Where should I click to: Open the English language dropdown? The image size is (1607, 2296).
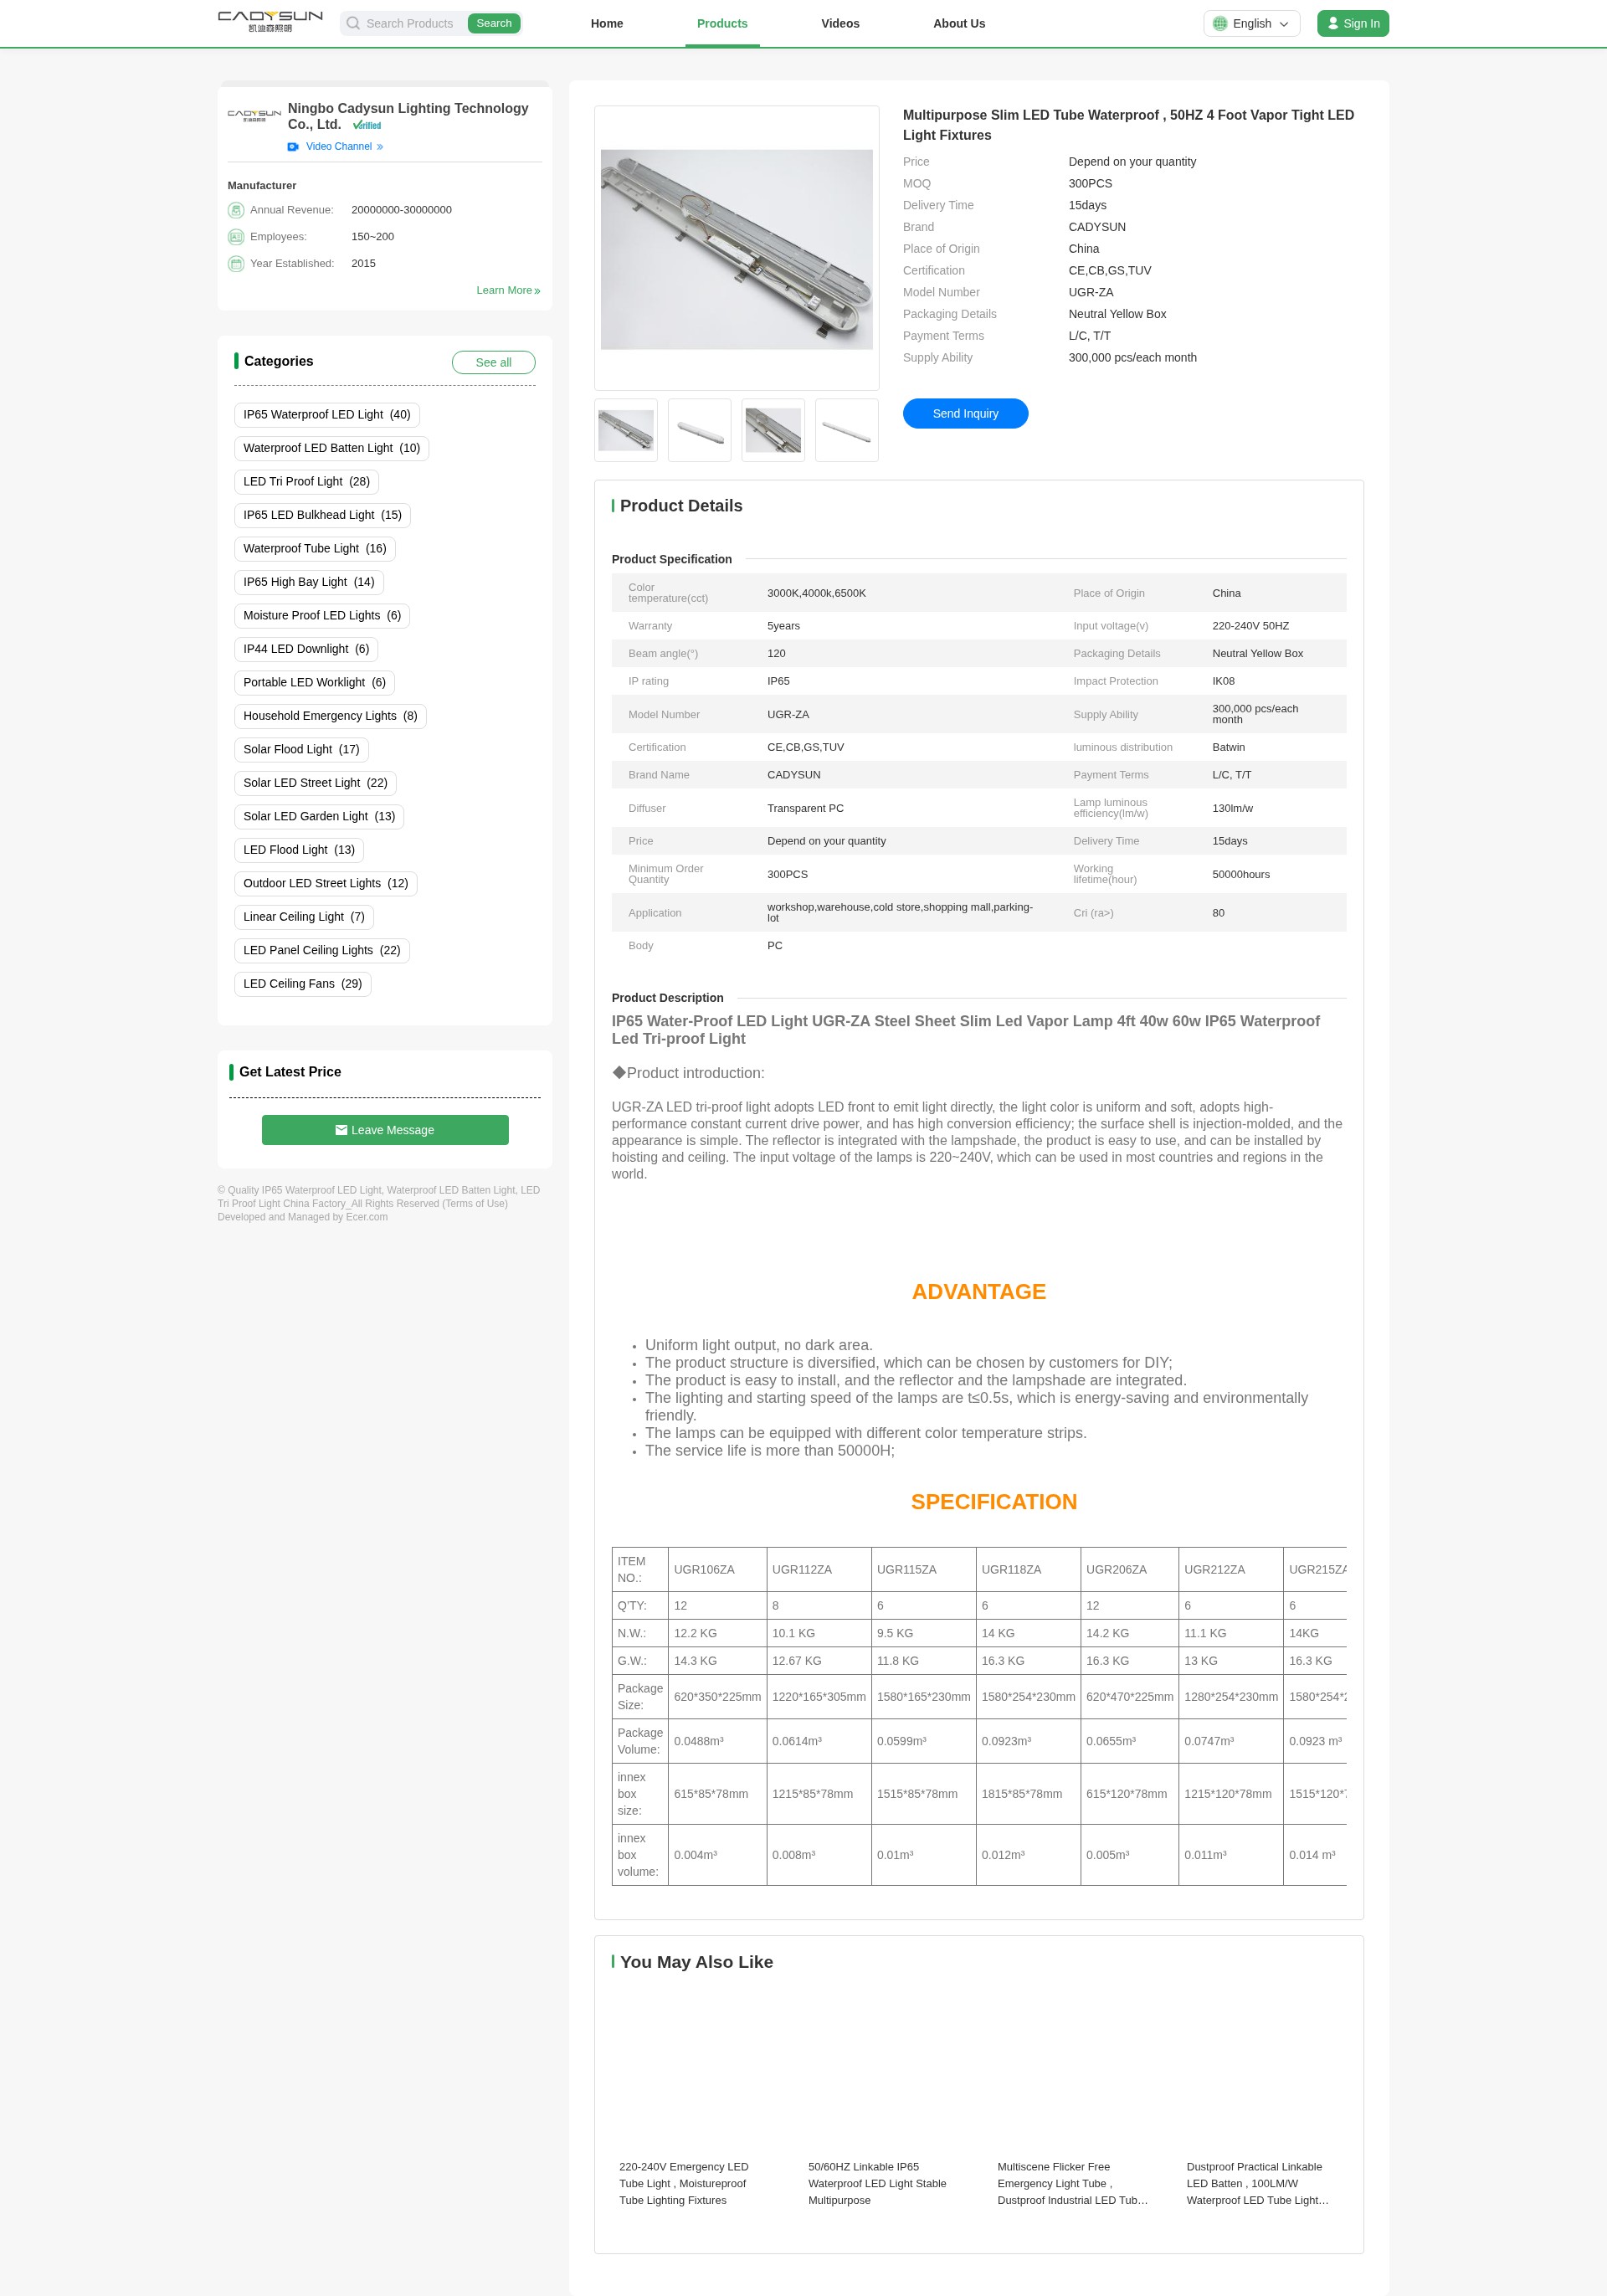coord(1251,23)
